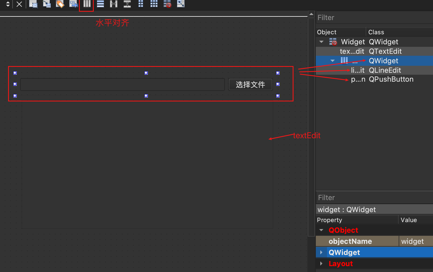Viewport: 433px width, 272px height.
Task: Click the Object Inspector Filter field
Action: point(374,18)
